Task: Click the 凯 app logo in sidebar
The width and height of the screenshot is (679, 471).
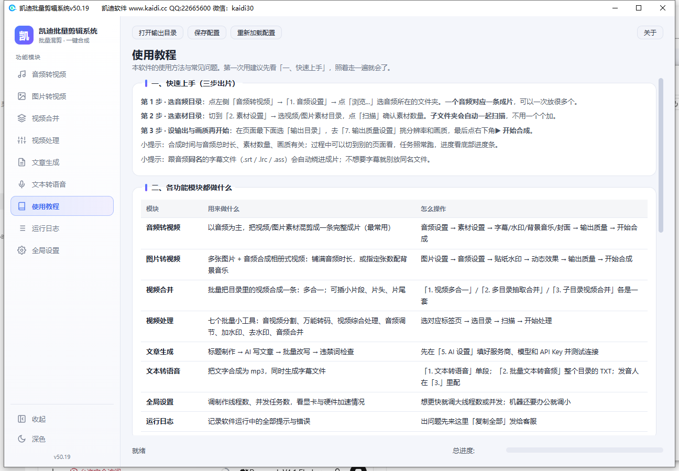Action: coord(24,36)
